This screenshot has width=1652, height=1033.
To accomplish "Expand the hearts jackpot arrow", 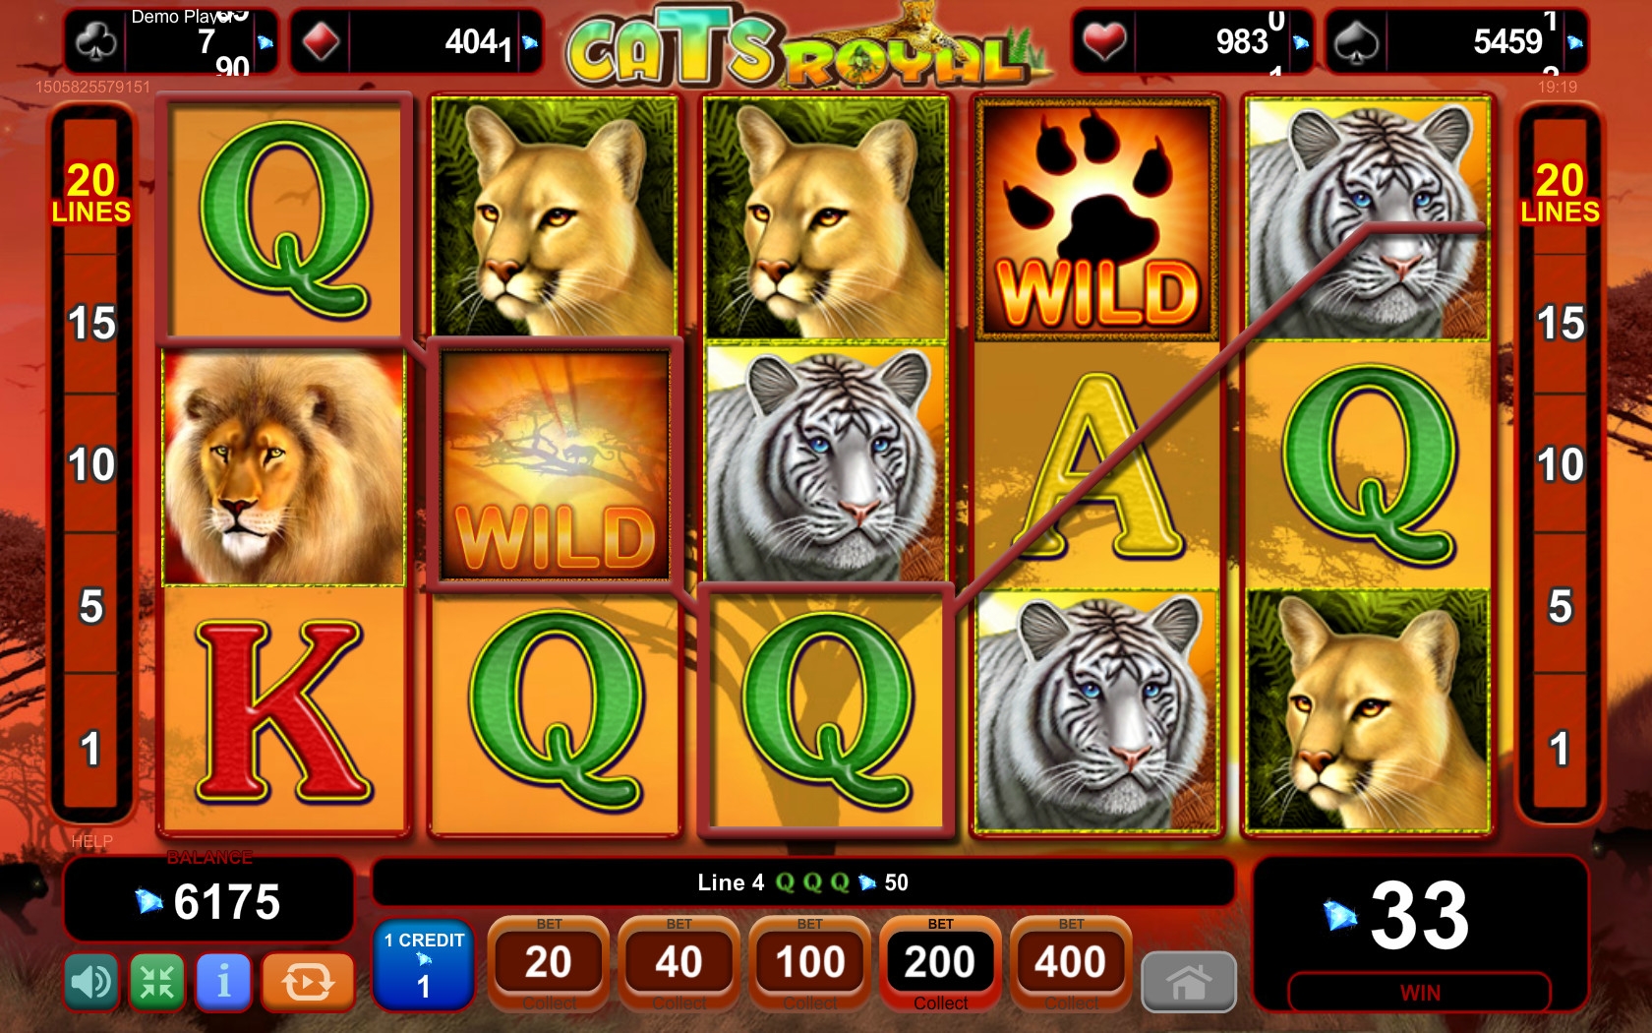I will (x=1301, y=42).
